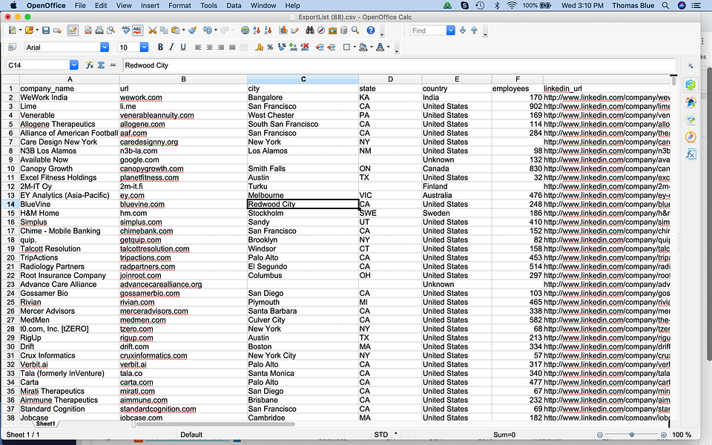Screen dimensions: 712x445
Task: Click the Open file folder icon
Action: [29, 30]
